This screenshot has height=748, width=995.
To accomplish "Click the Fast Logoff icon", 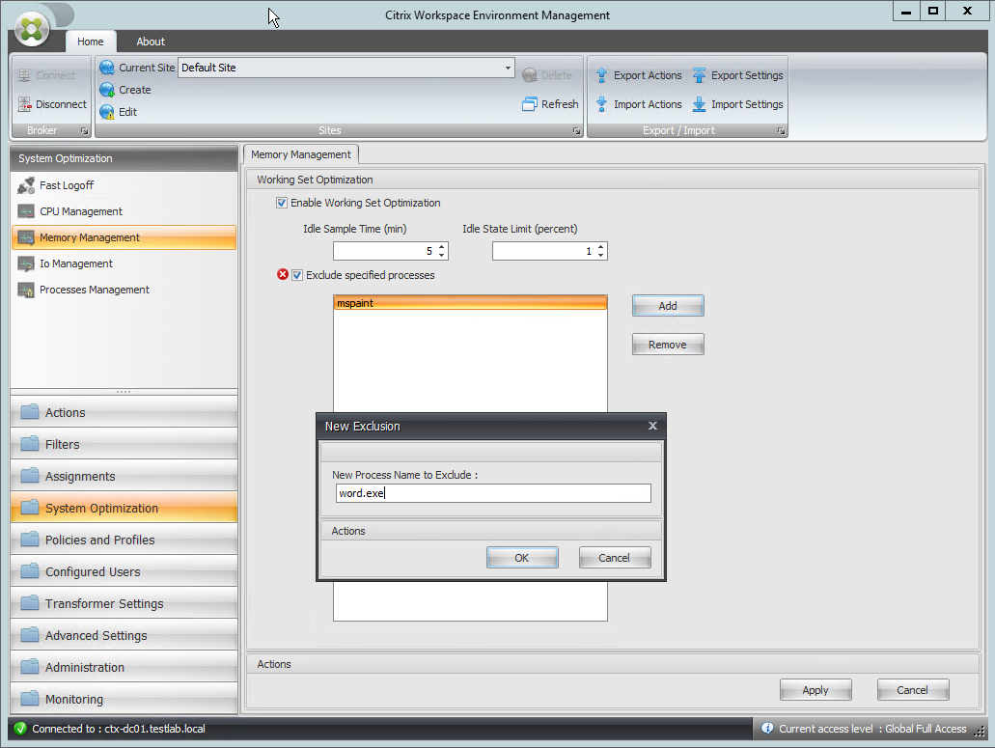I will [x=26, y=185].
